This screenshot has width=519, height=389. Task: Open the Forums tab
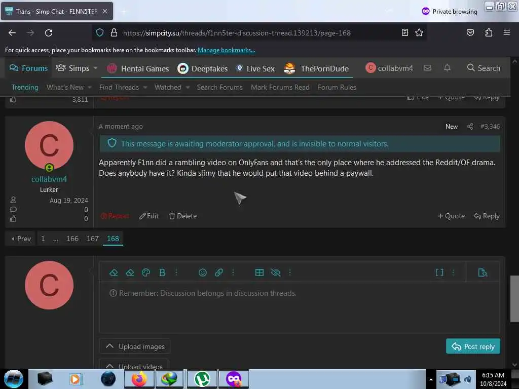pyautogui.click(x=28, y=68)
